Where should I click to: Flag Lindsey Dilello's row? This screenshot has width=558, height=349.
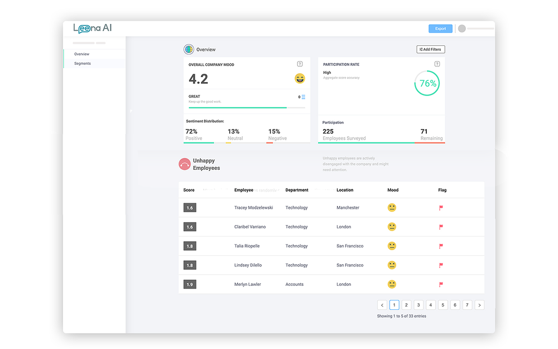click(441, 265)
